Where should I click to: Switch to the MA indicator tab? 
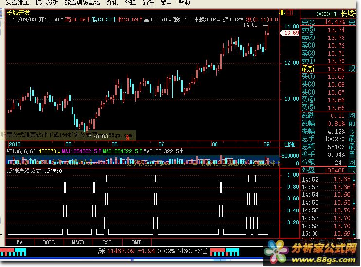pos(20,242)
